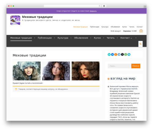Click the site logo with snowy house
The height and width of the screenshot is (130, 153).
coord(15,20)
